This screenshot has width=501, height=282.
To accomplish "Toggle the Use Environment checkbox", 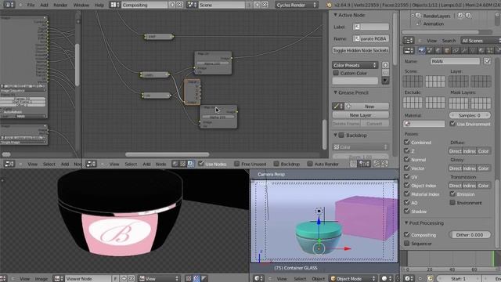I will 452,124.
